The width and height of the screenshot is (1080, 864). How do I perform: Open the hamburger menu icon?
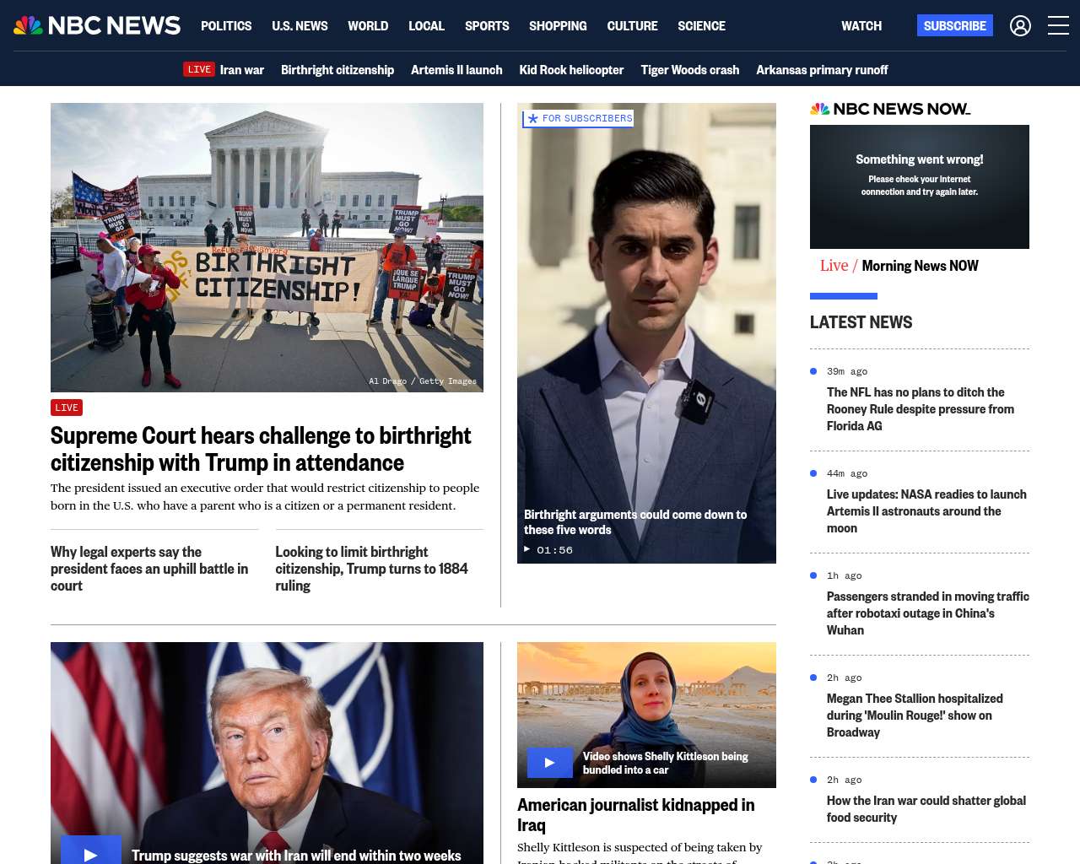click(x=1058, y=26)
